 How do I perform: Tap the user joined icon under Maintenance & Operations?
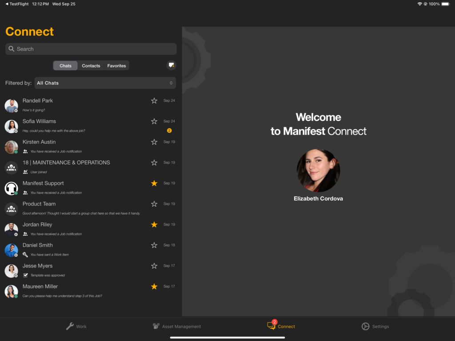[x=25, y=172]
